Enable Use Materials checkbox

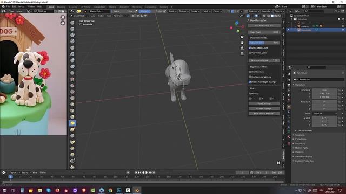coord(250,72)
